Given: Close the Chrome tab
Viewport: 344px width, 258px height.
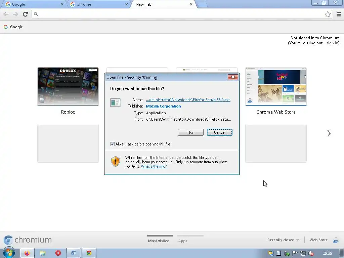Looking at the screenshot, I should tap(126, 4).
